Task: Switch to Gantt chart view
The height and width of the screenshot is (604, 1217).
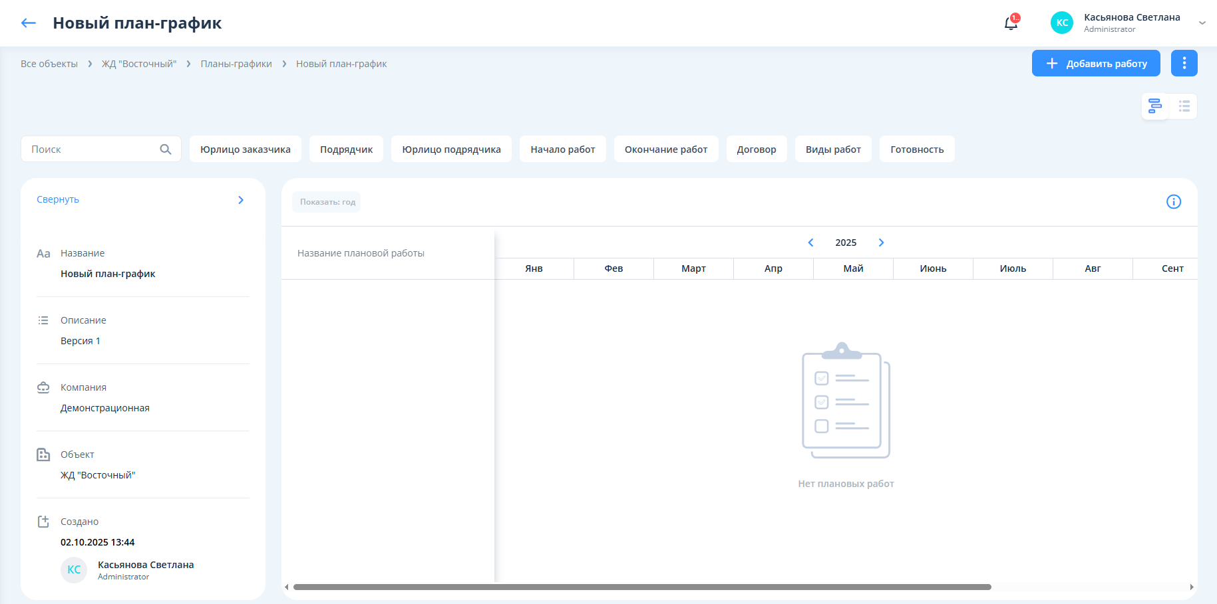Action: 1155,106
